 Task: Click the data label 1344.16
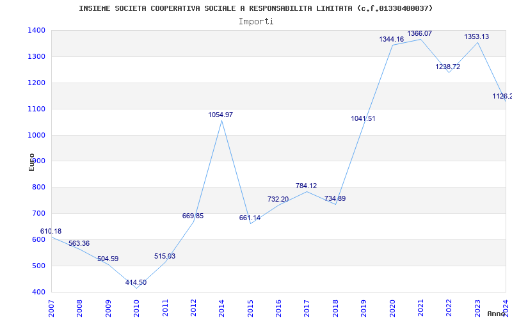(x=392, y=40)
